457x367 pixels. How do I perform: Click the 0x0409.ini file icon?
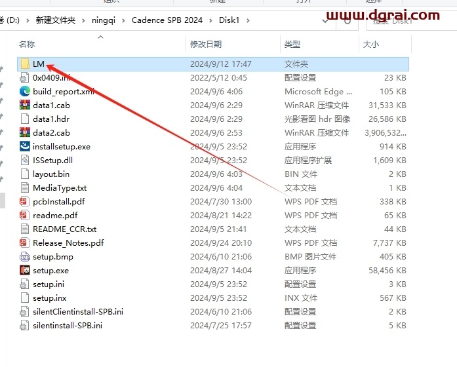point(24,78)
